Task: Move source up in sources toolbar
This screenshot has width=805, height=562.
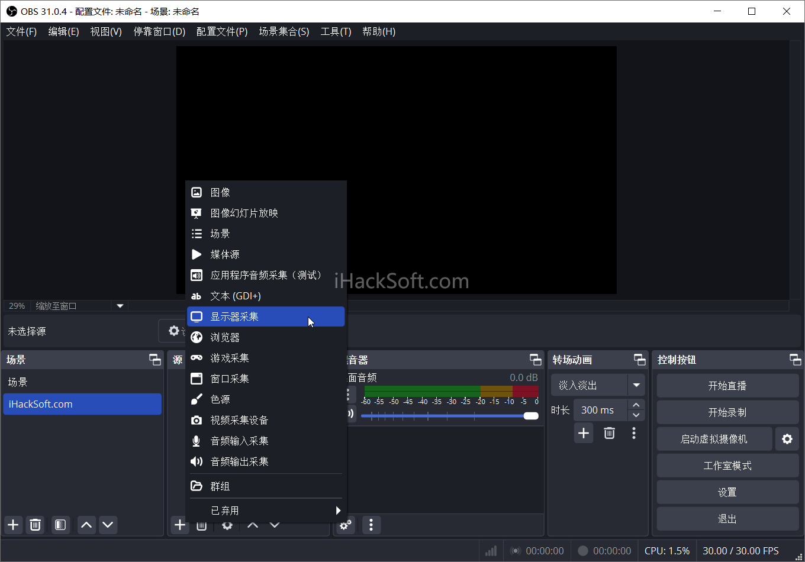Action: [x=253, y=525]
